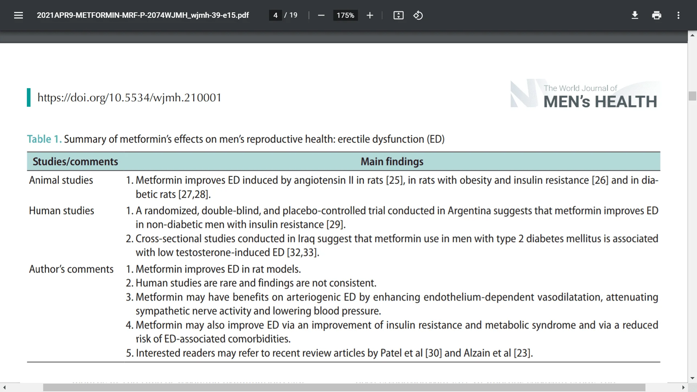Click the Men's Health journal logo
This screenshot has height=392, width=697.
click(x=585, y=94)
